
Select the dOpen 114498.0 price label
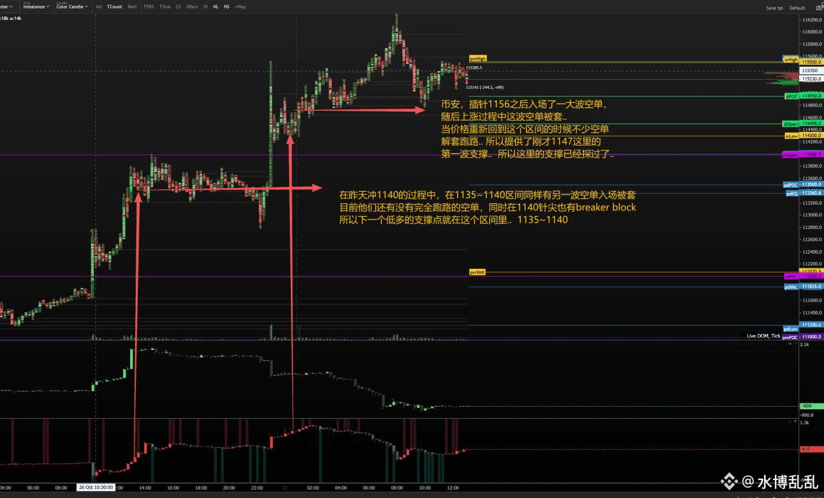(803, 124)
